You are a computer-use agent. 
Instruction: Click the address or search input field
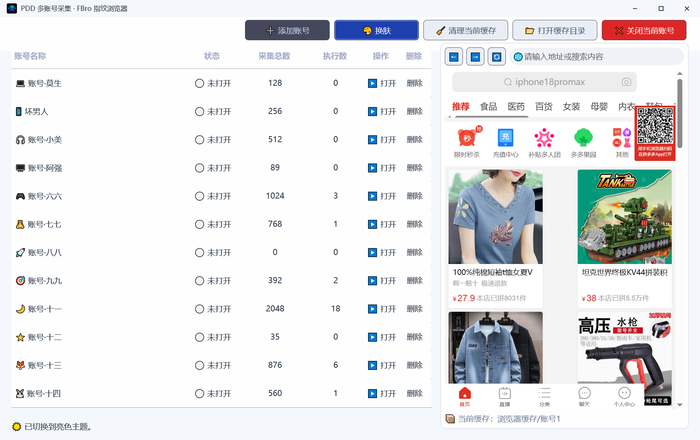(597, 57)
